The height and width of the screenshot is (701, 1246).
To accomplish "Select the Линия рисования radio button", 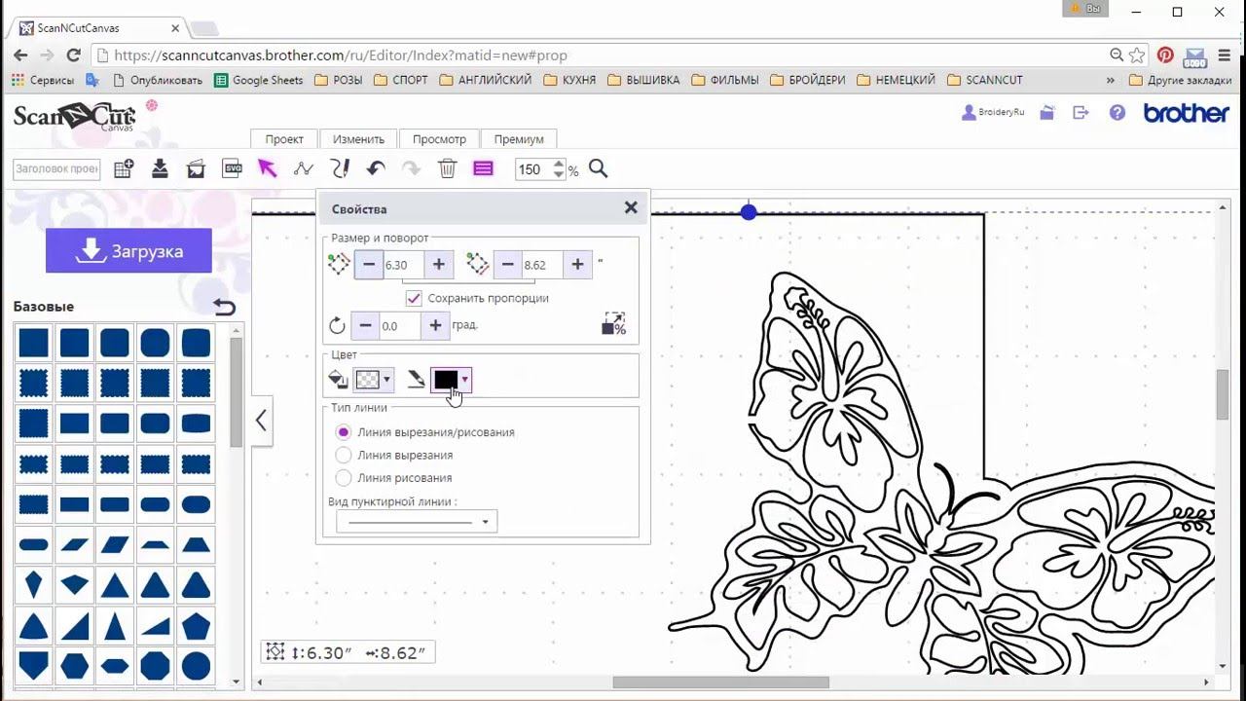I will pos(343,478).
